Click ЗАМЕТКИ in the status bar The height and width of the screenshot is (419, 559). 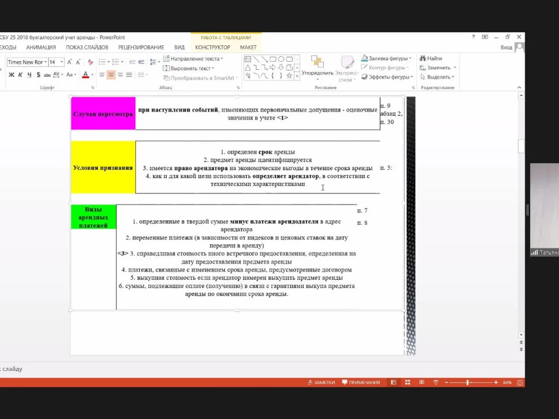tap(321, 382)
